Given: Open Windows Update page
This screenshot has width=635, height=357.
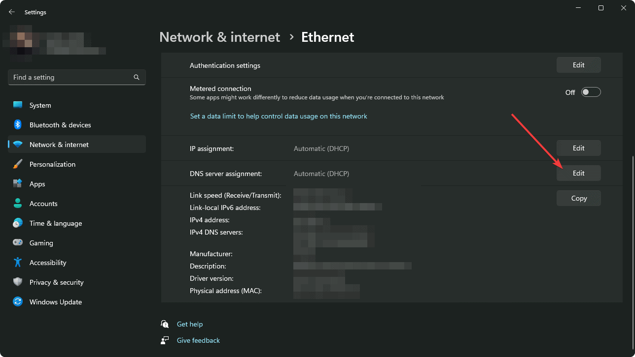Looking at the screenshot, I should pyautogui.click(x=77, y=302).
